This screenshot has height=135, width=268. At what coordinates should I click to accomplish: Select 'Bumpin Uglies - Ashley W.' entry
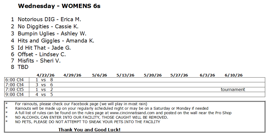pyautogui.click(x=52, y=34)
